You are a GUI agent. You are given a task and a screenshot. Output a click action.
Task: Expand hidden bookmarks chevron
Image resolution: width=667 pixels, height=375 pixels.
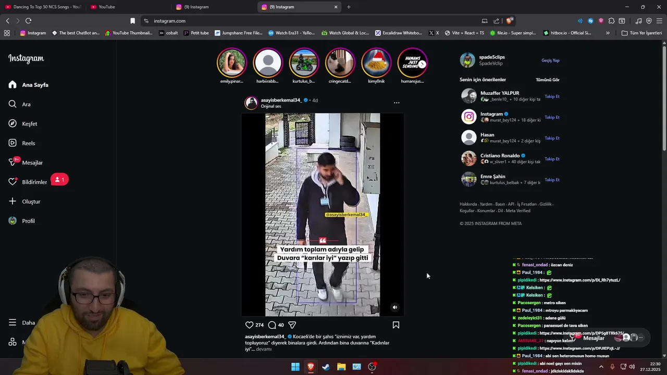[608, 33]
